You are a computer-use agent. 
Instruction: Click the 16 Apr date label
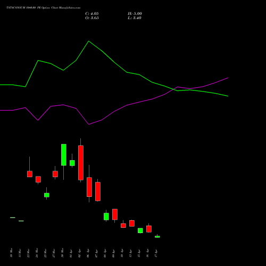[x=147, y=253]
